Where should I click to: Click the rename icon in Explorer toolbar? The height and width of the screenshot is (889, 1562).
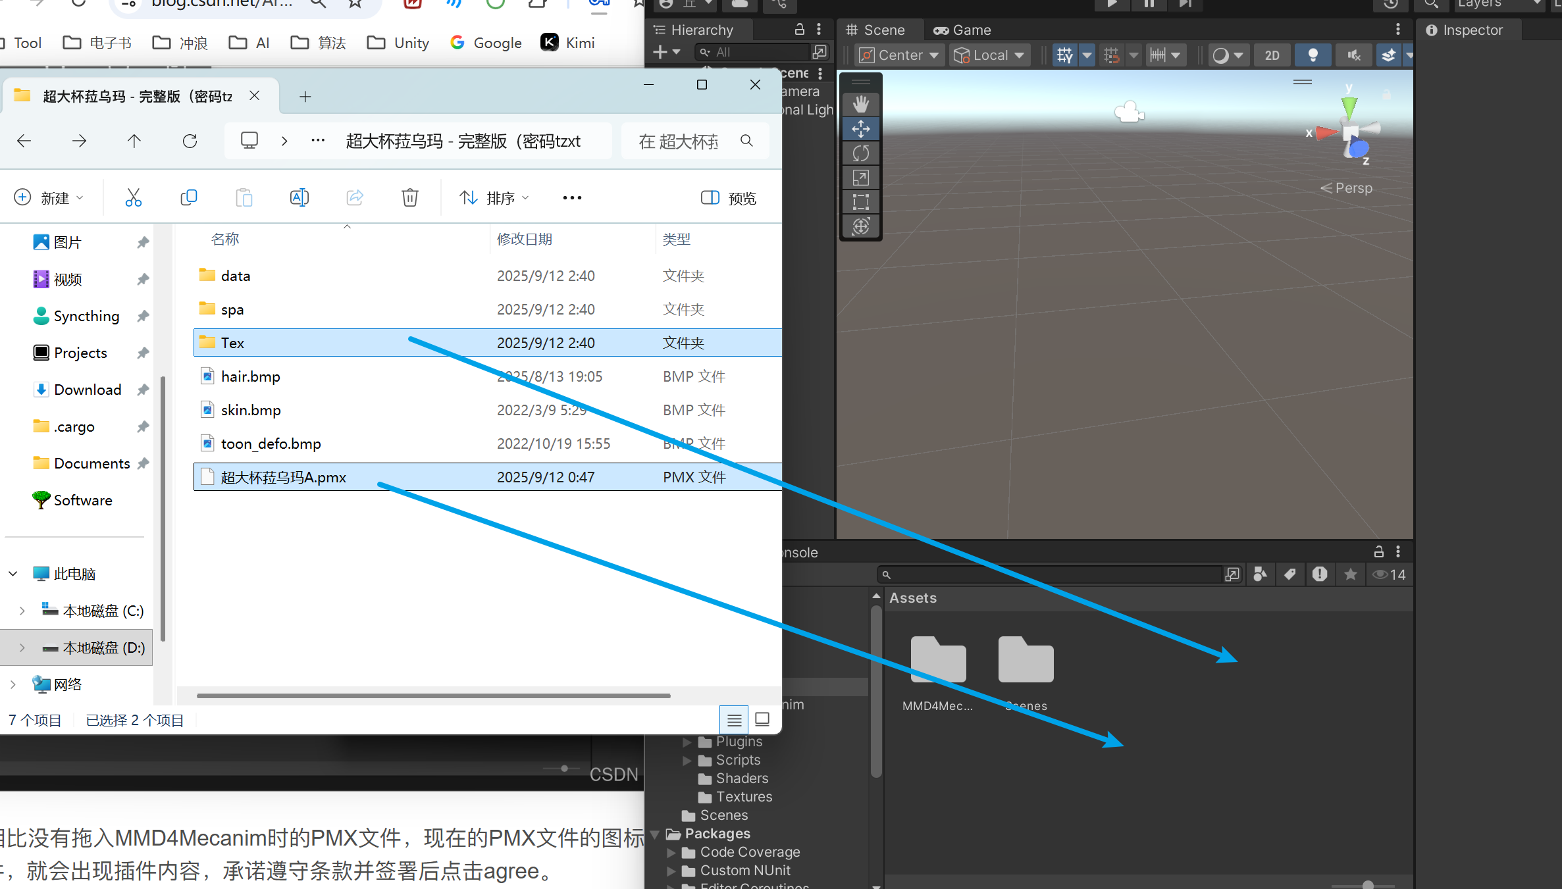(299, 197)
